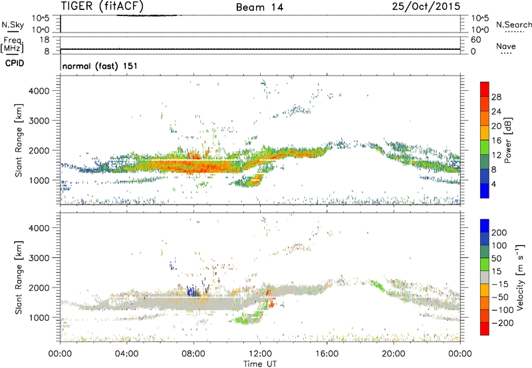532x368 pixels.
Task: Click the 28 label on Power scale
Action: (496, 97)
